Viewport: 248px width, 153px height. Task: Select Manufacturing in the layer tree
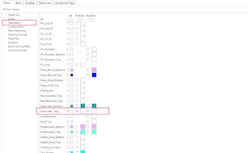pos(17,31)
